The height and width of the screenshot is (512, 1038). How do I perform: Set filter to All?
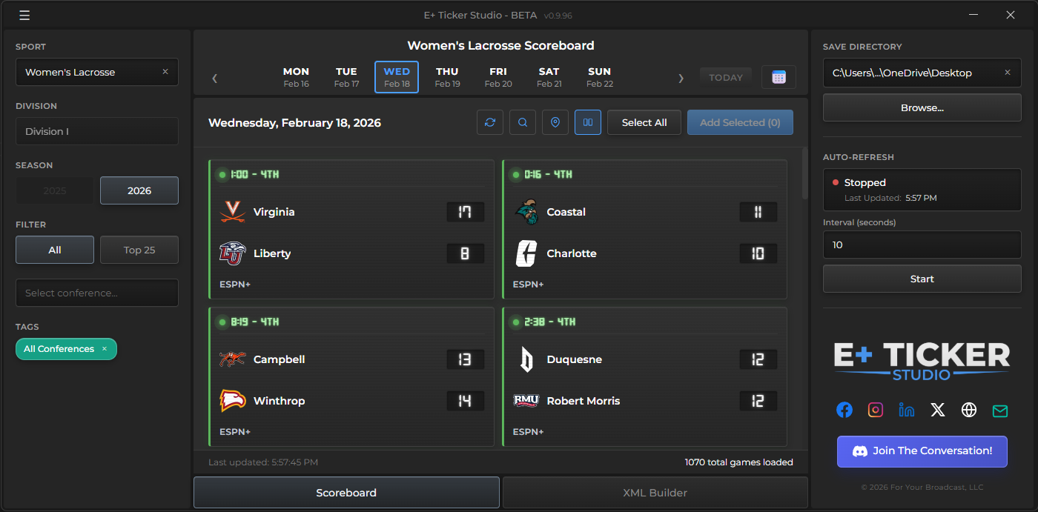pyautogui.click(x=55, y=250)
